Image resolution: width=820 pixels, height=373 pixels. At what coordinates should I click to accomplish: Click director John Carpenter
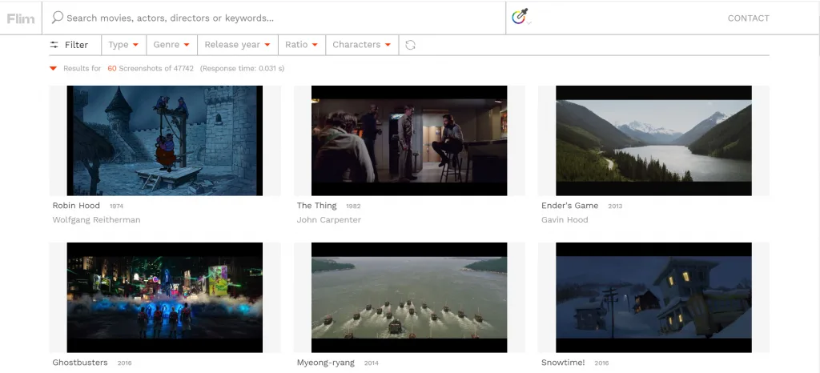click(x=329, y=220)
